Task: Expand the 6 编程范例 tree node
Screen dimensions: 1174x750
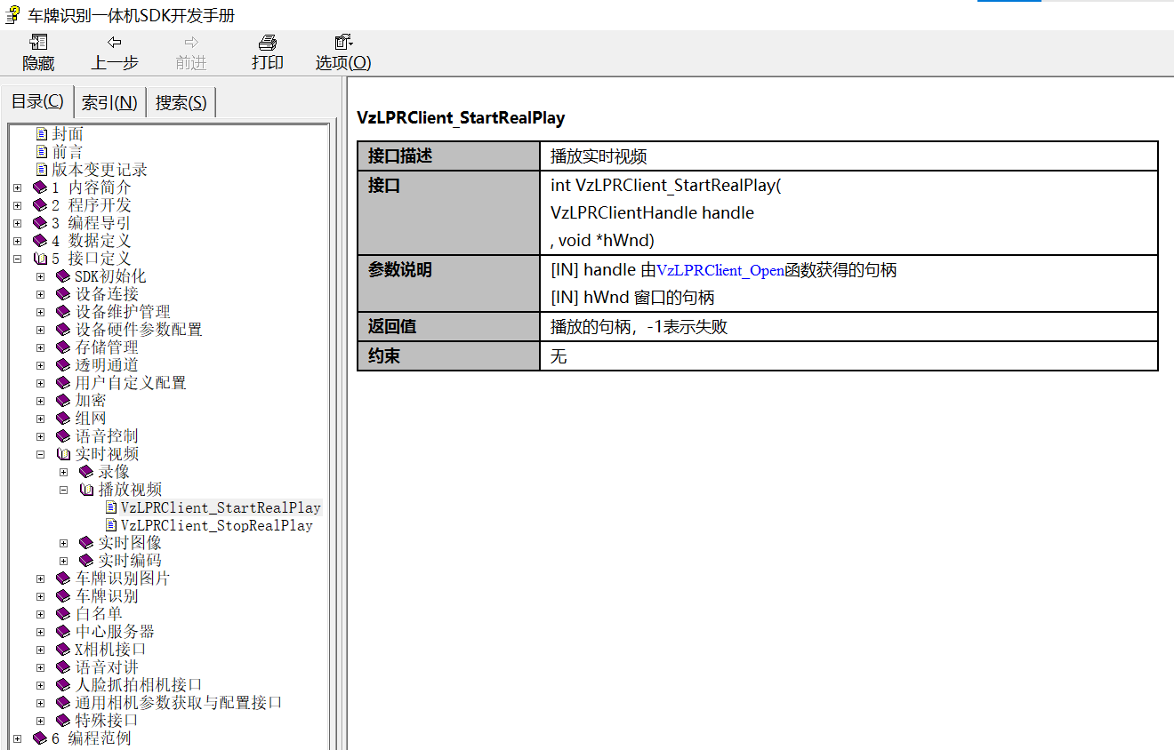Action: click(x=17, y=738)
